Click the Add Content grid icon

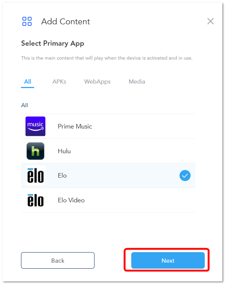tap(27, 21)
